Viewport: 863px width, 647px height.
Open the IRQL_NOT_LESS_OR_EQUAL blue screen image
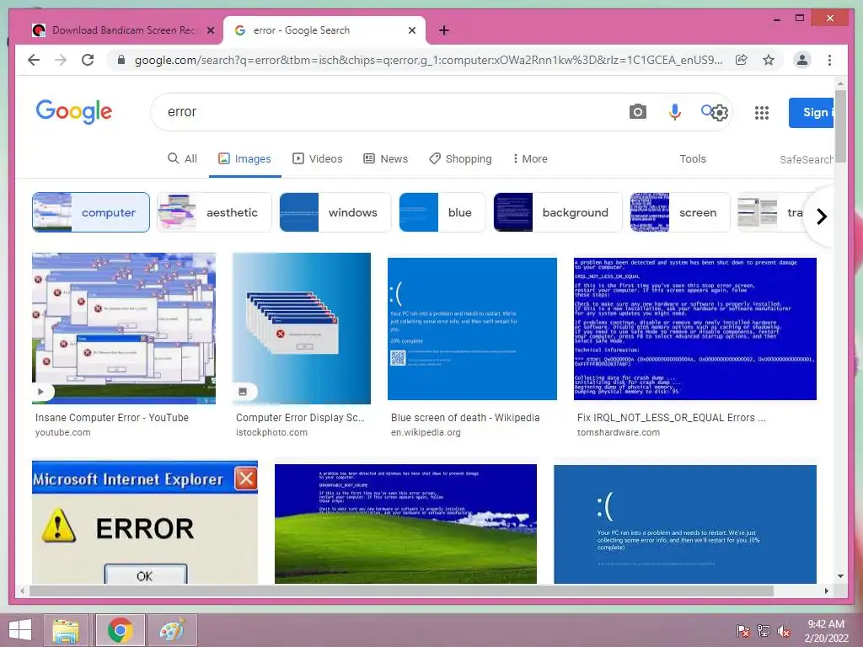coord(695,329)
